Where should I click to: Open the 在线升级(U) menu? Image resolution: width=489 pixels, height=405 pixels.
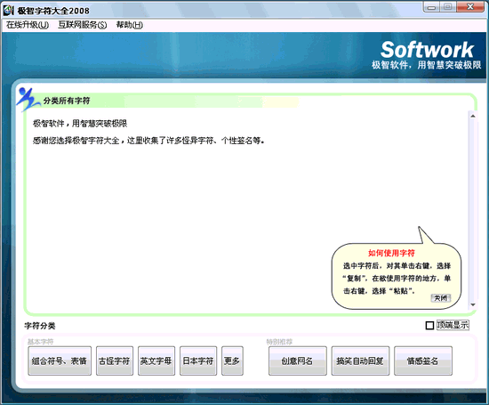pyautogui.click(x=28, y=25)
